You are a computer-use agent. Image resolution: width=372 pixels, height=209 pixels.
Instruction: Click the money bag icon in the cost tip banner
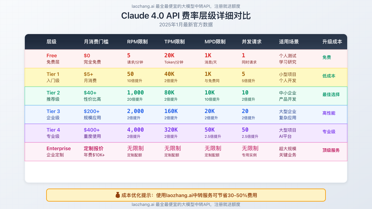117,195
